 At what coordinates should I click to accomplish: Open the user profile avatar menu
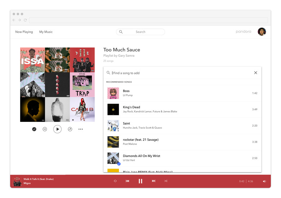tap(262, 32)
